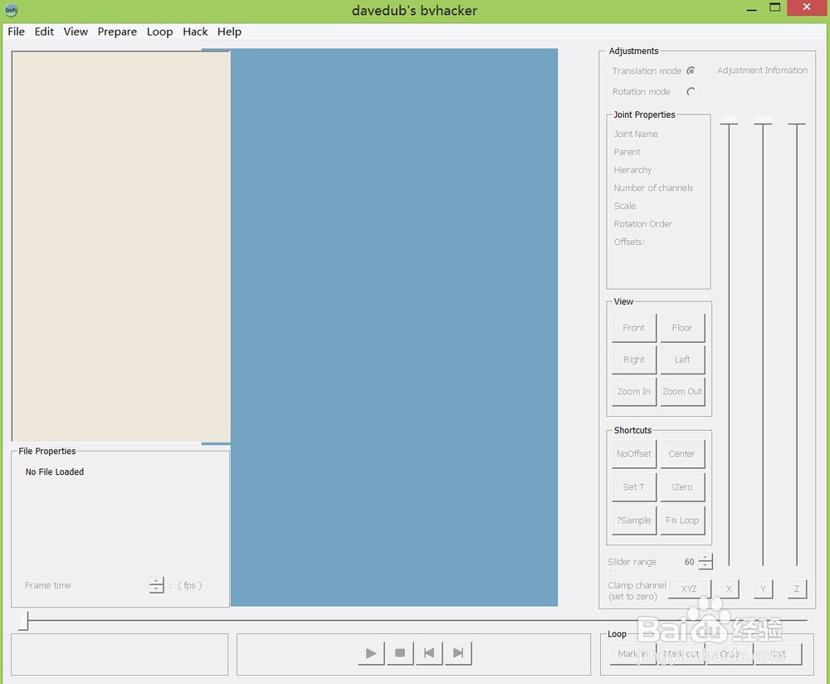Click the Z axis vertical slider handle
Viewport: 830px width, 684px height.
click(x=797, y=120)
